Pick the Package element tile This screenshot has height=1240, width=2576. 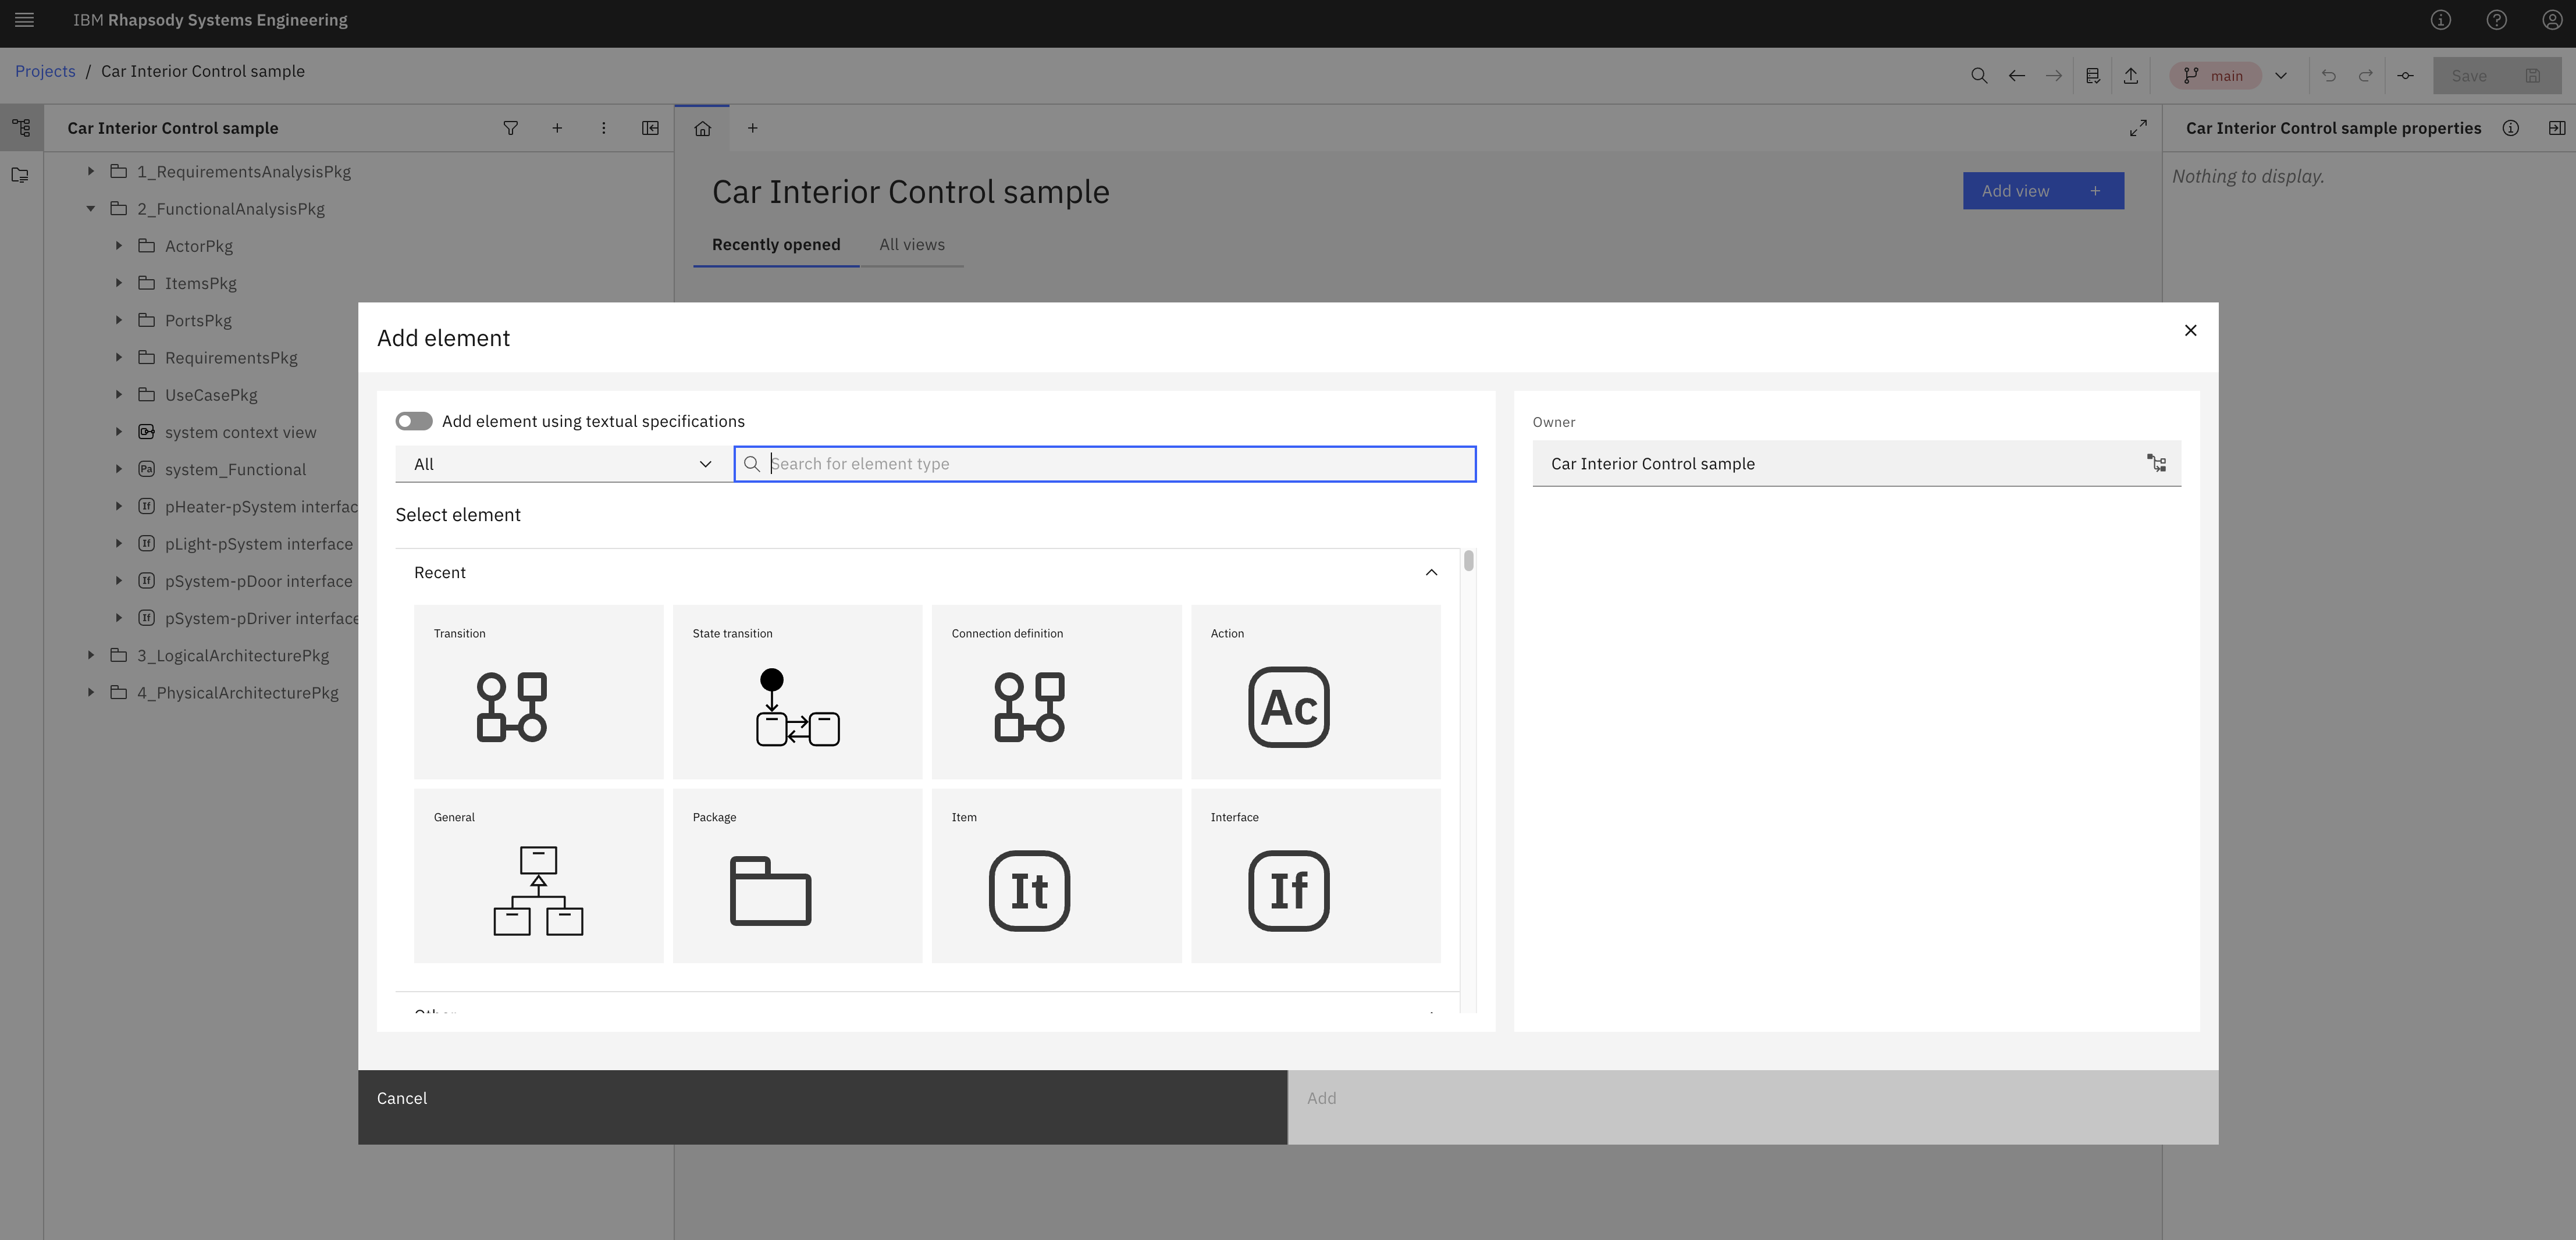click(x=797, y=875)
